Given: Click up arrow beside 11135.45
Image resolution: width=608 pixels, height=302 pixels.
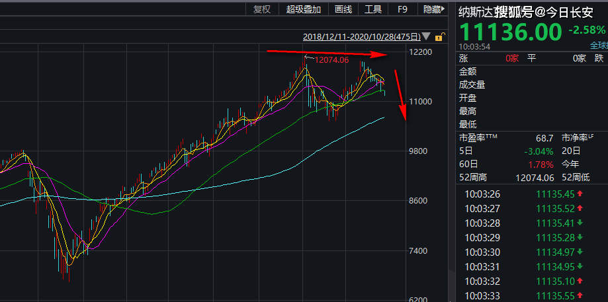Looking at the screenshot, I should [x=580, y=194].
